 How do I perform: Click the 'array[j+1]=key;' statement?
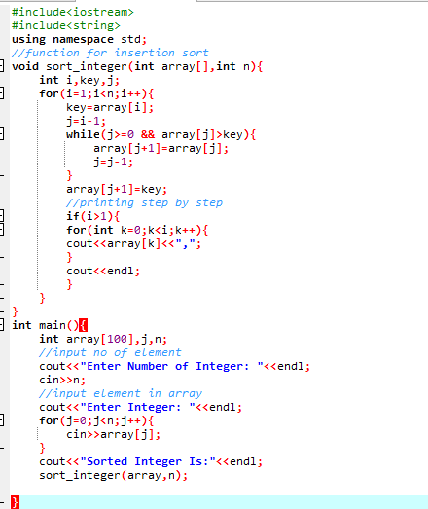(117, 189)
